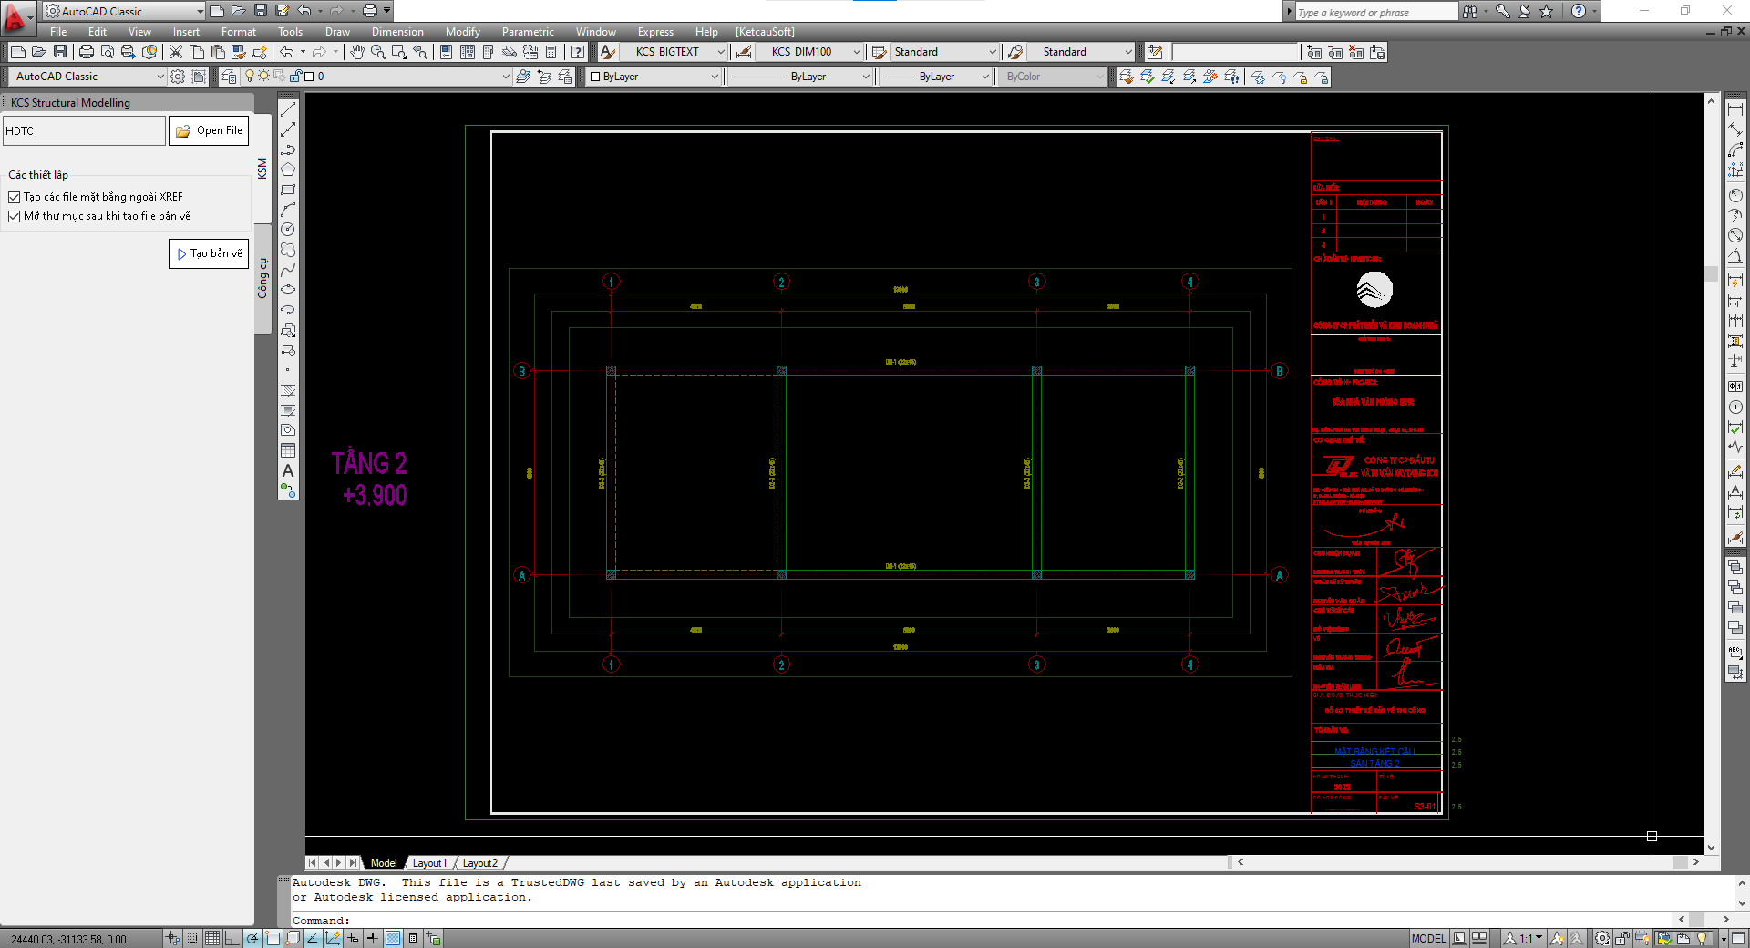
Task: Select the Polygon draw tool
Action: (x=288, y=170)
